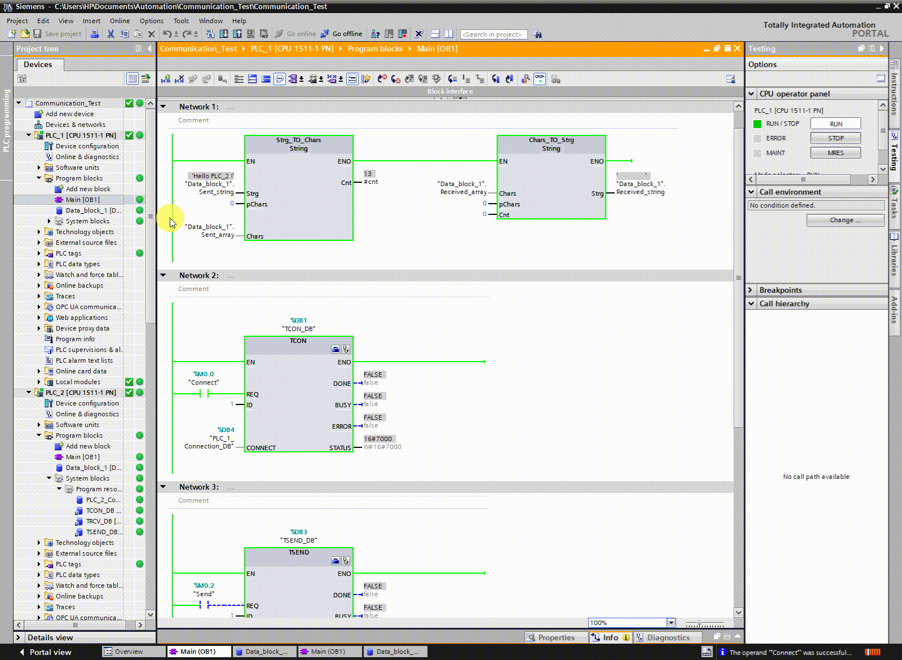Collapse Network 1 section
Image resolution: width=902 pixels, height=660 pixels.
163,106
